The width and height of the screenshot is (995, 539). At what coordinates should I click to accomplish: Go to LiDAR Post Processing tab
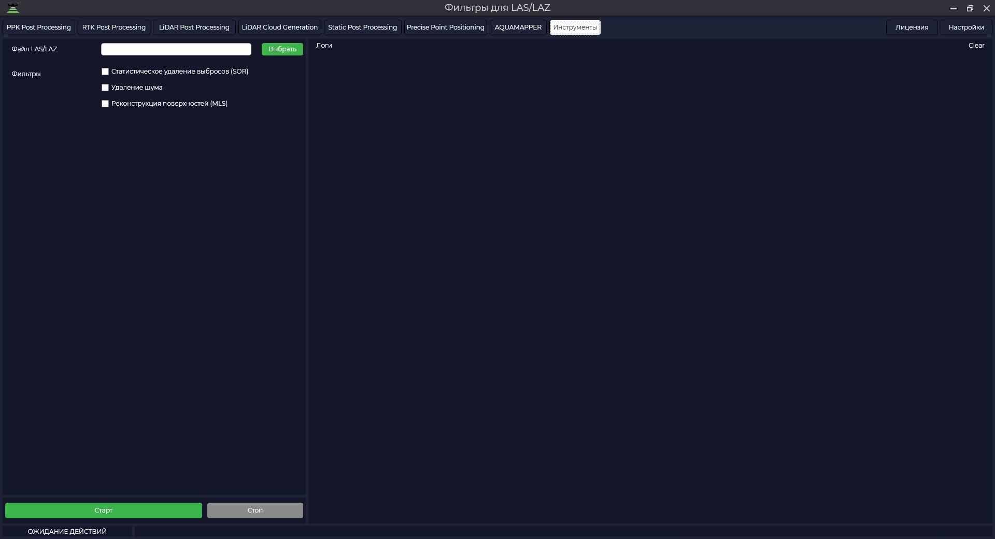[x=194, y=27]
